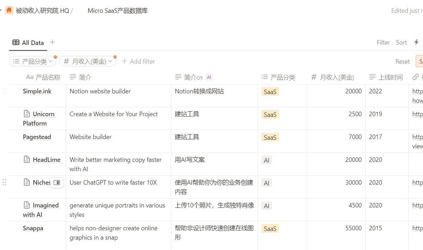This screenshot has width=423, height=250.
Task: Click Reset filters button
Action: (x=403, y=61)
